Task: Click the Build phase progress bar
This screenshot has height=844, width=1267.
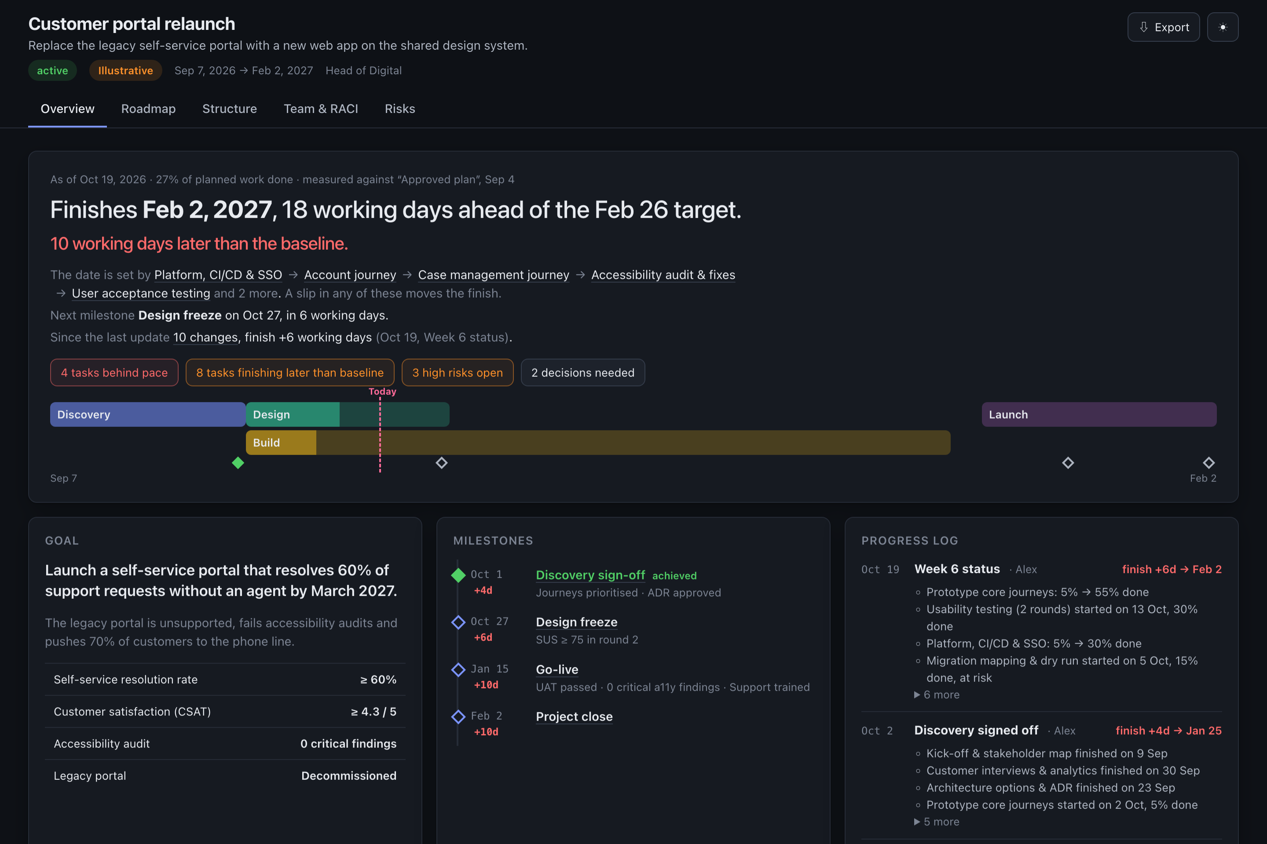Action: coord(598,443)
